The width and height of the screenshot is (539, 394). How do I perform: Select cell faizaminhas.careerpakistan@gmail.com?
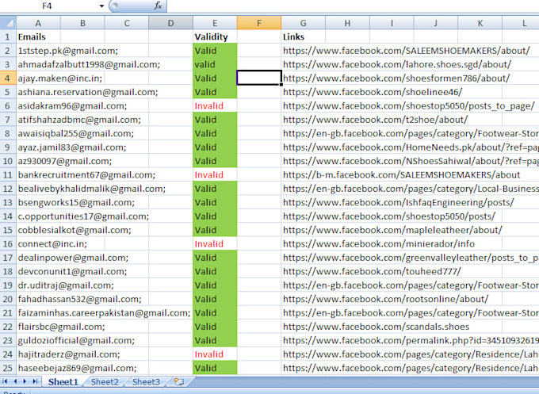pos(104,313)
